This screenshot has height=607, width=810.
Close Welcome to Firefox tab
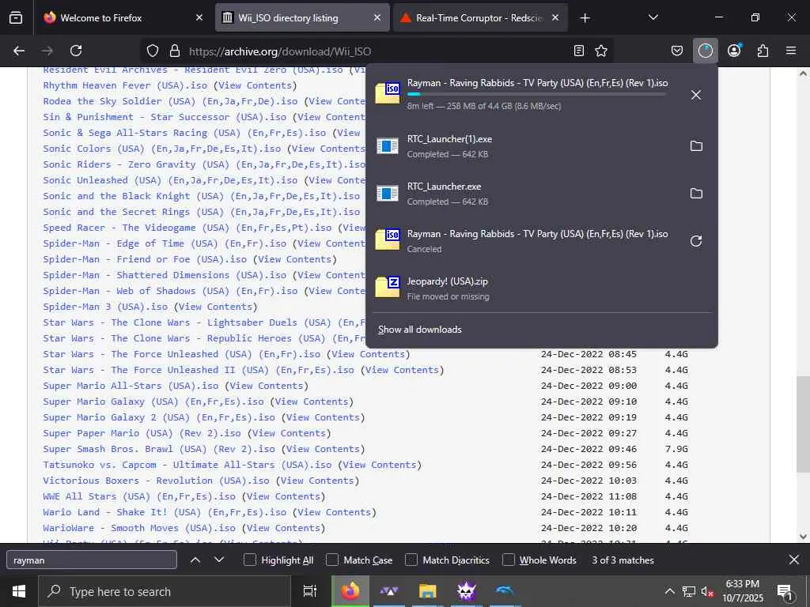tap(199, 17)
